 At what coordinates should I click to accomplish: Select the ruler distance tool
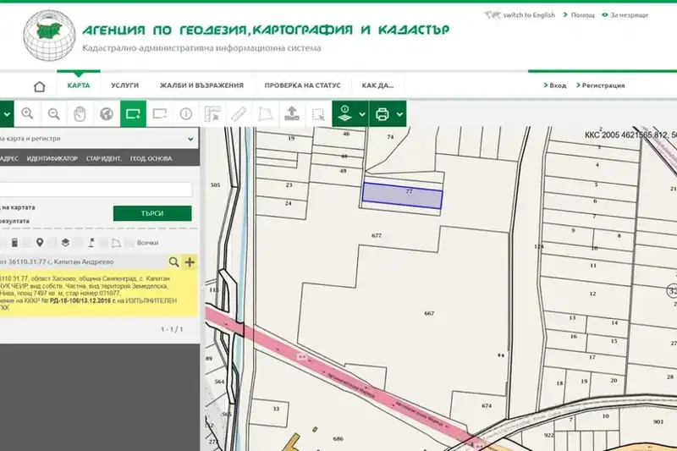(239, 114)
